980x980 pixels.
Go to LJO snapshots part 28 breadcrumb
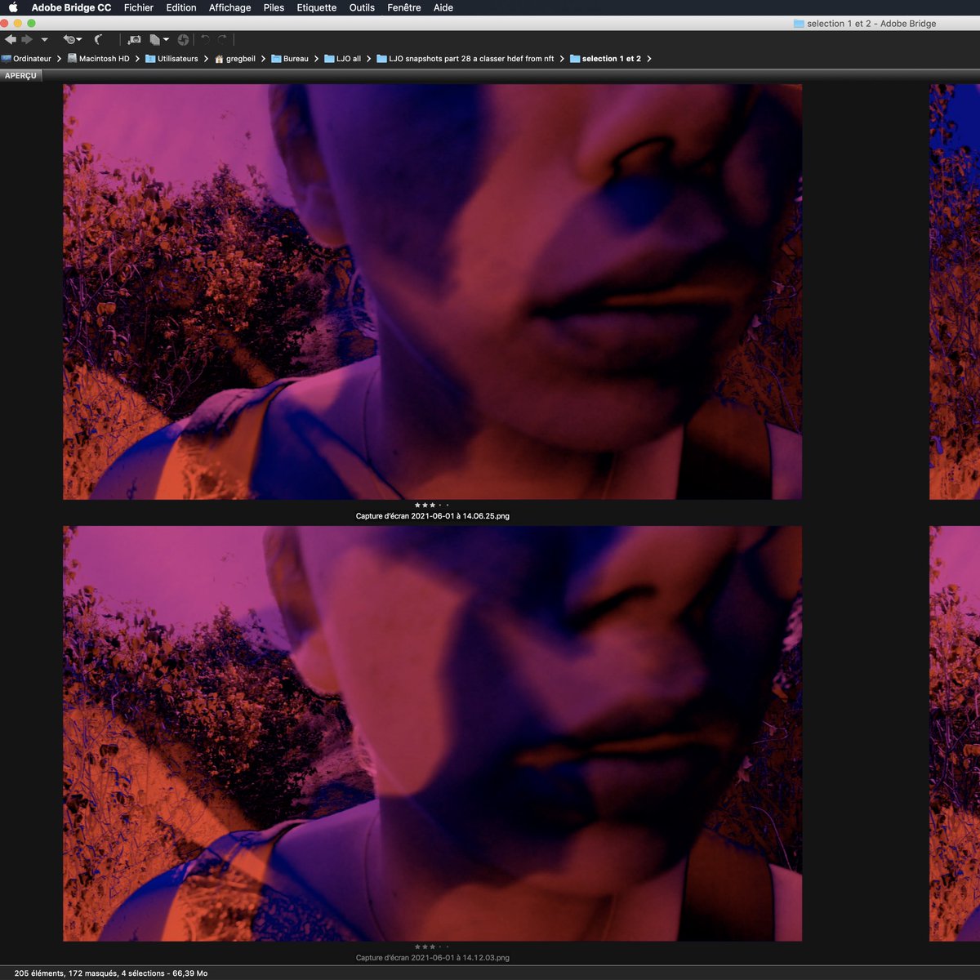point(465,59)
